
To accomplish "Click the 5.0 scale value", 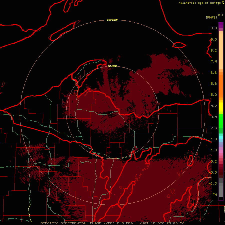I will (x=214, y=95).
